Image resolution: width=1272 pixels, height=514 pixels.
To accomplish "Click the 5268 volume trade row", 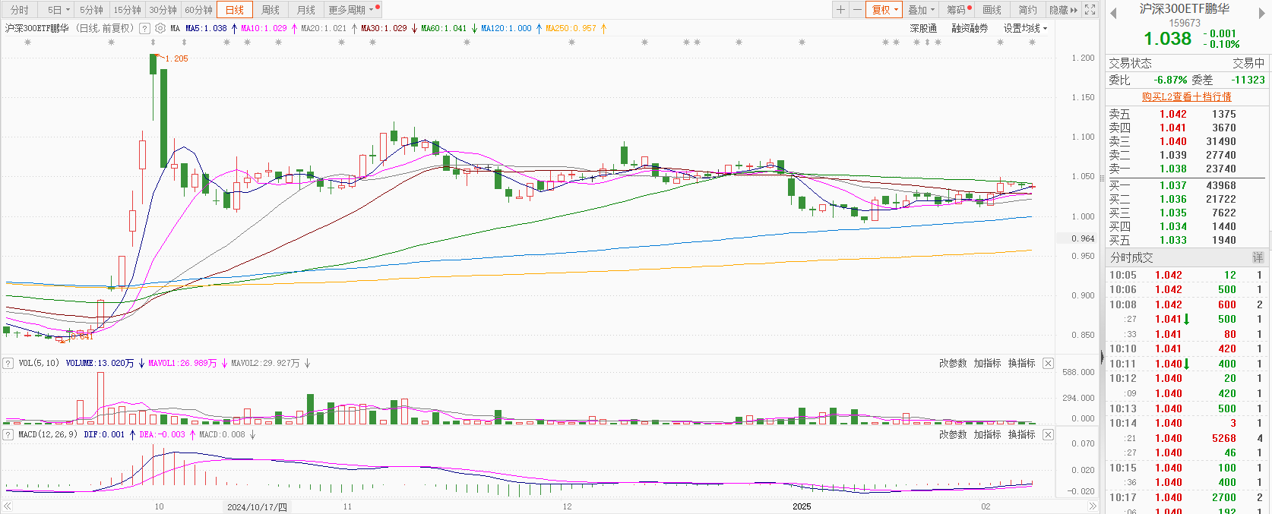I will [x=1186, y=438].
